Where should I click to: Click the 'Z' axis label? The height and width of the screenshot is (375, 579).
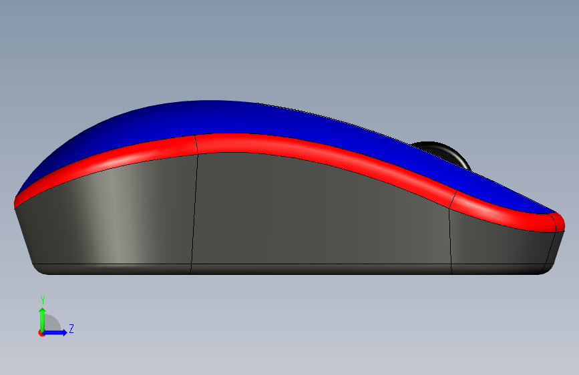pos(71,328)
